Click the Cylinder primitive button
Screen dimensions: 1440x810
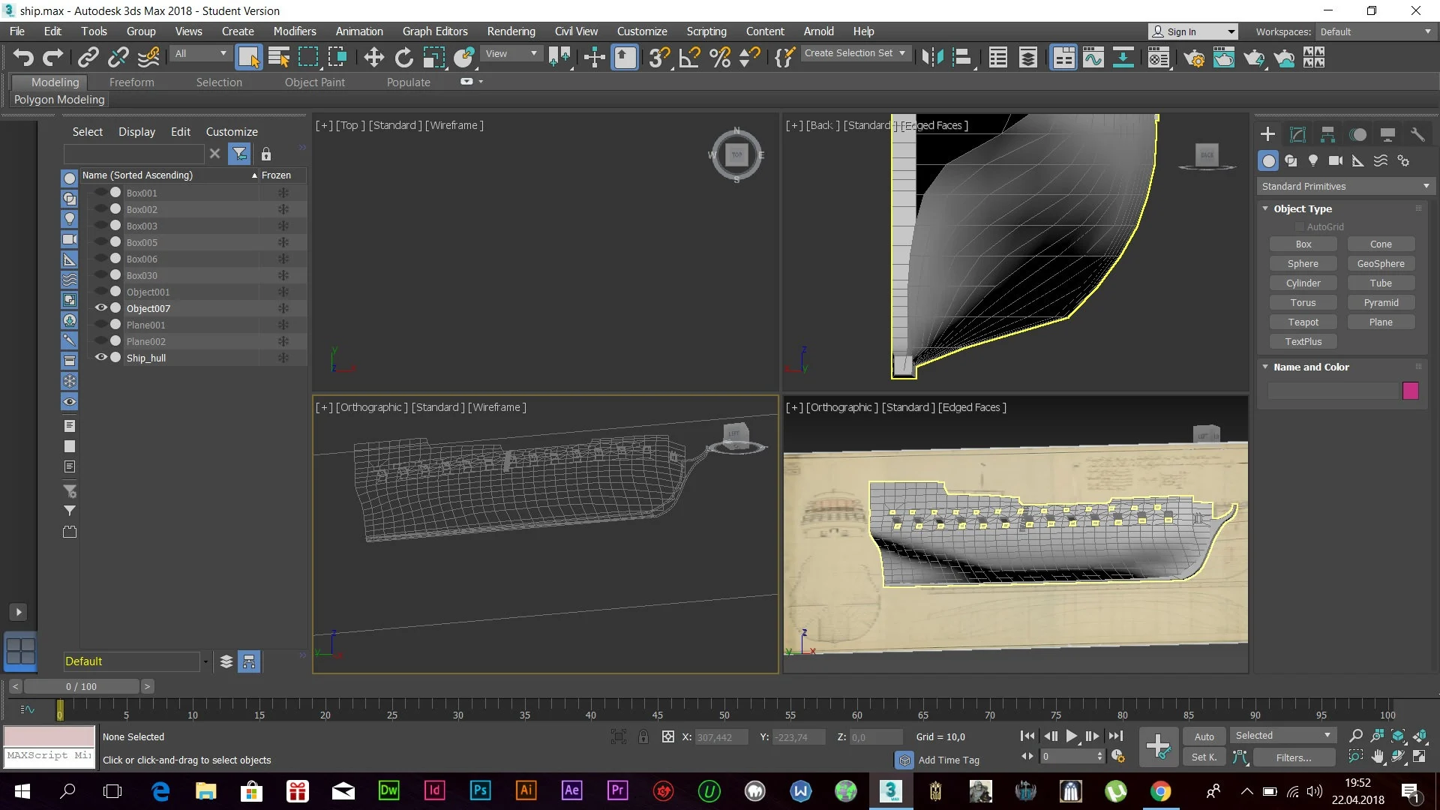(1303, 283)
